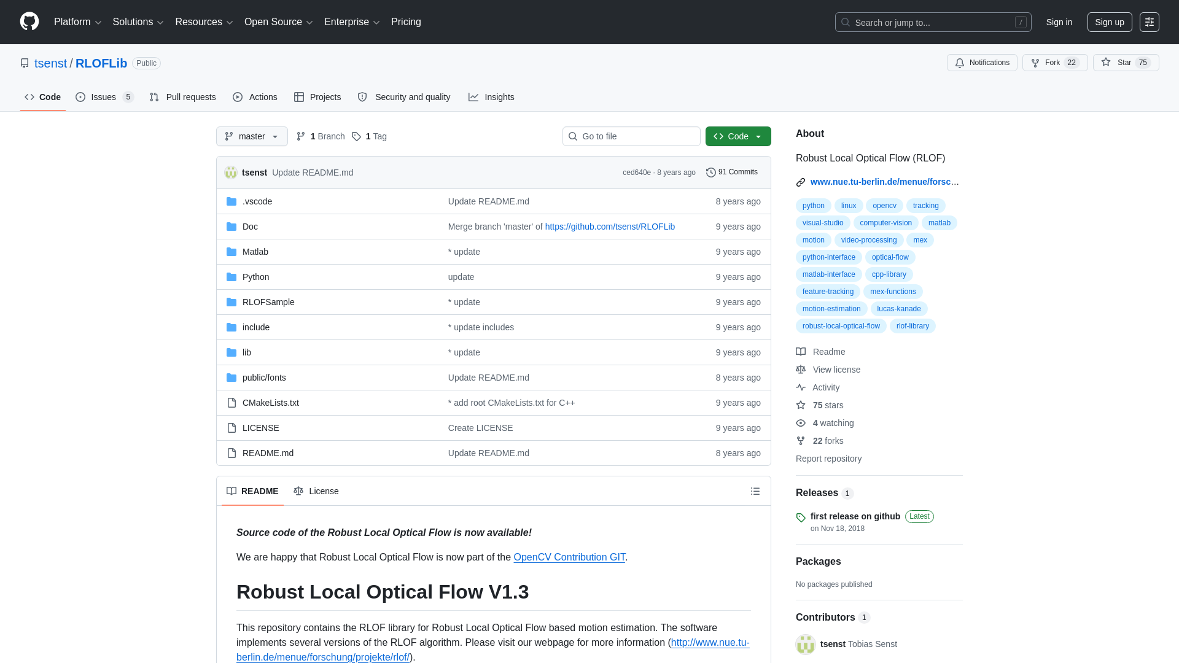Click the scale icon beside View license
This screenshot has width=1179, height=663.
coord(801,370)
